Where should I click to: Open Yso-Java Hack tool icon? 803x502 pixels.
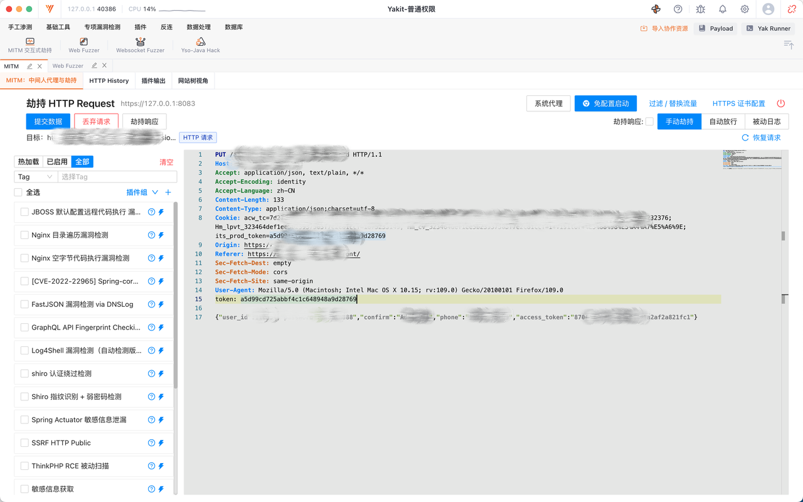click(x=201, y=41)
